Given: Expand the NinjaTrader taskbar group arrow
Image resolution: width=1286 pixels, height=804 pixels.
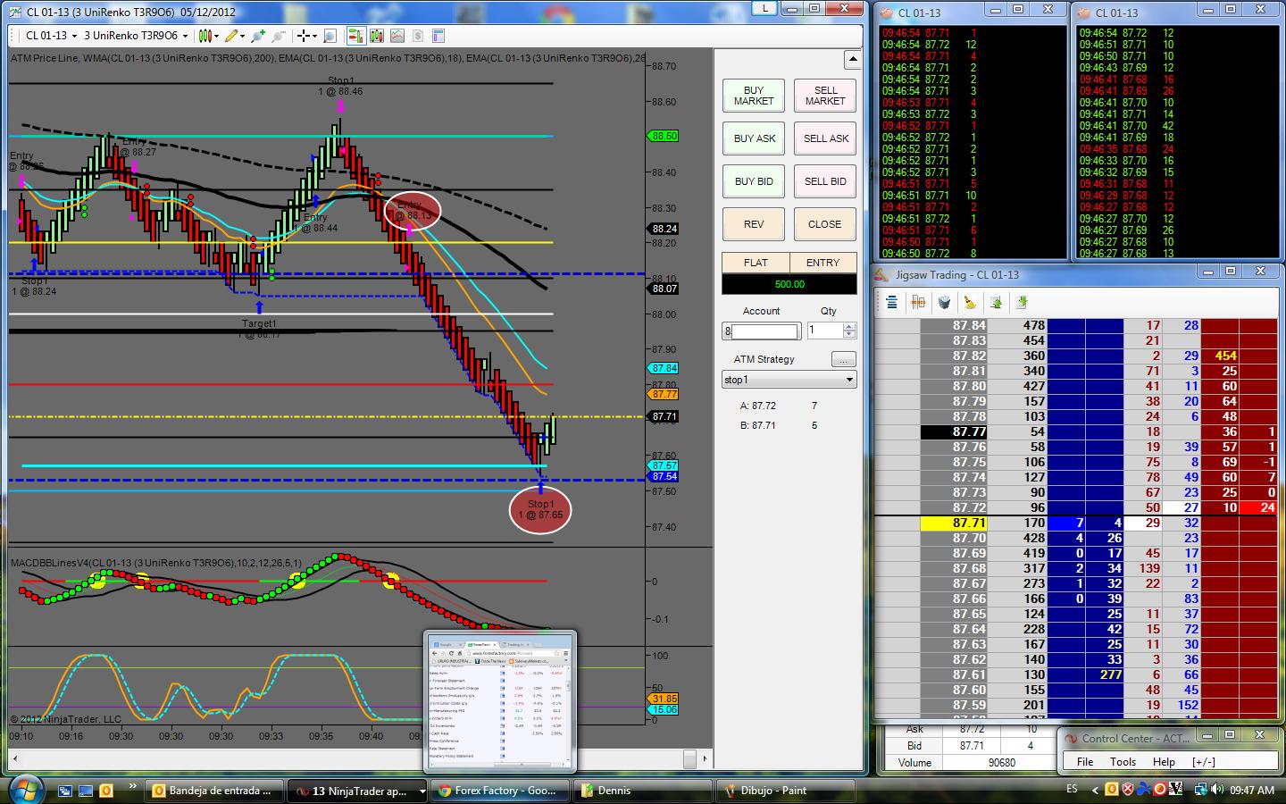Looking at the screenshot, I should (423, 791).
